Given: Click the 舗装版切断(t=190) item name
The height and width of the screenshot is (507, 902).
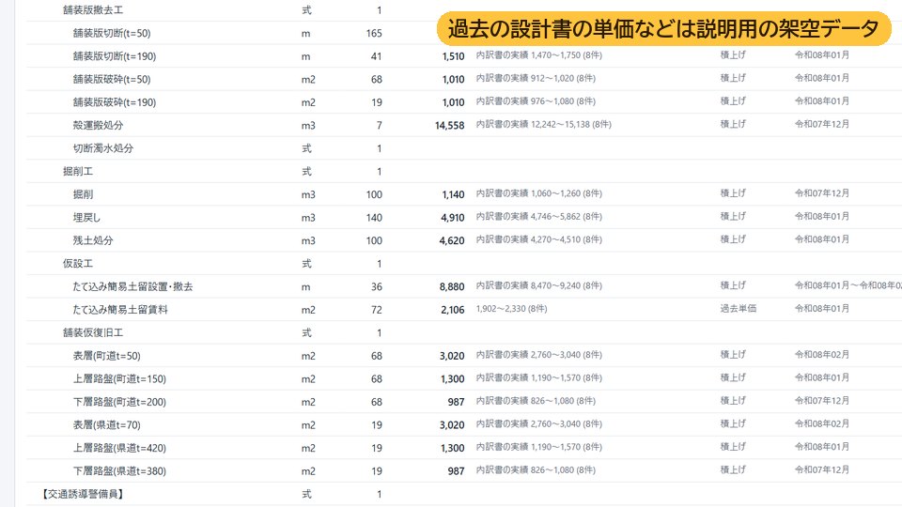Looking at the screenshot, I should [x=115, y=55].
